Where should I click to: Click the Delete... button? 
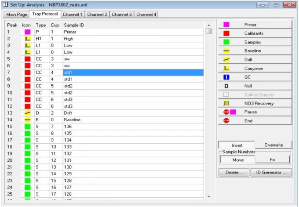pyautogui.click(x=234, y=172)
